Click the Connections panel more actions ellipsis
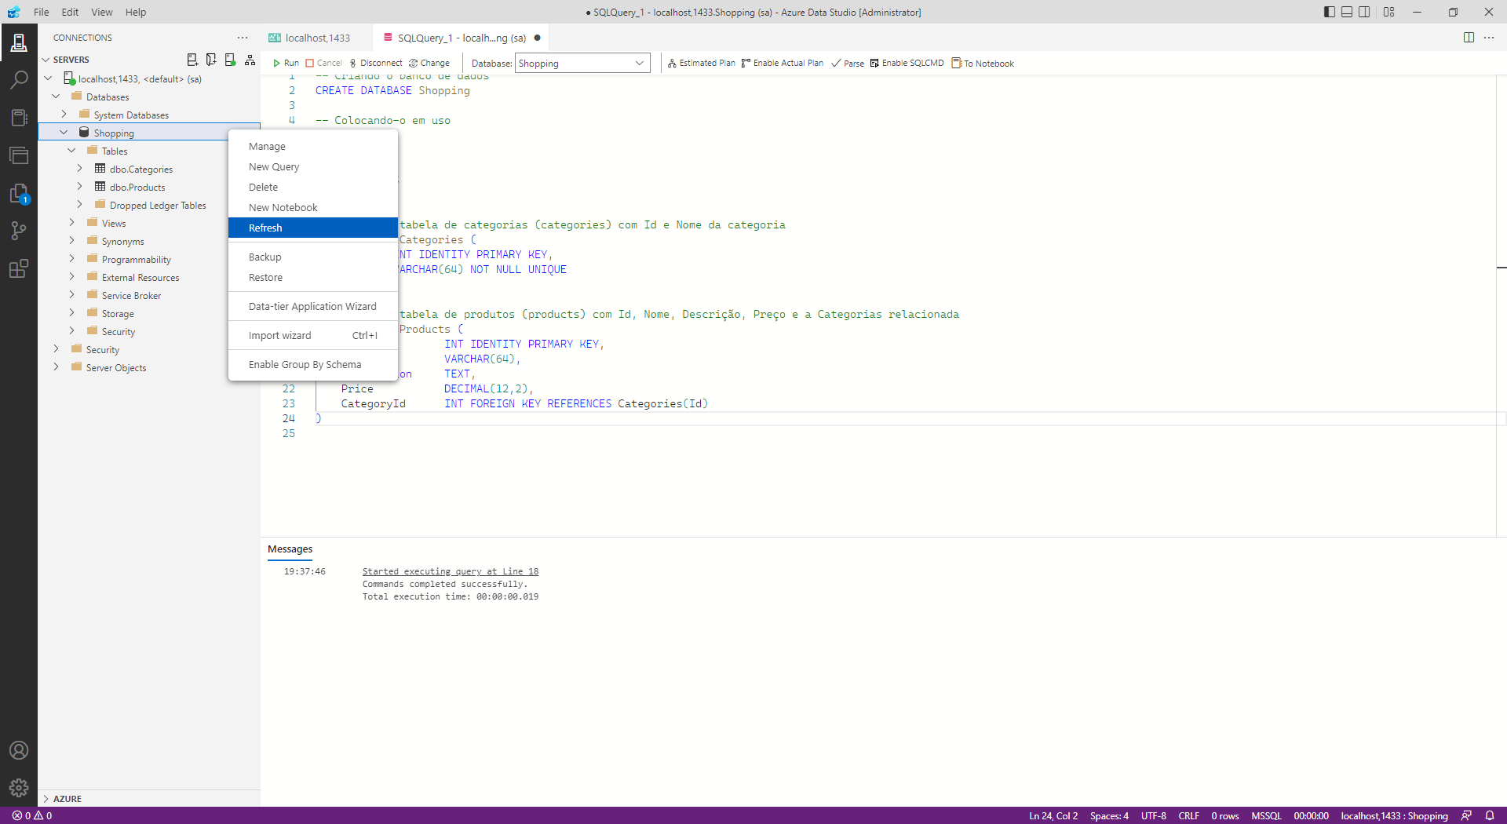Viewport: 1507px width, 824px height. tap(243, 38)
